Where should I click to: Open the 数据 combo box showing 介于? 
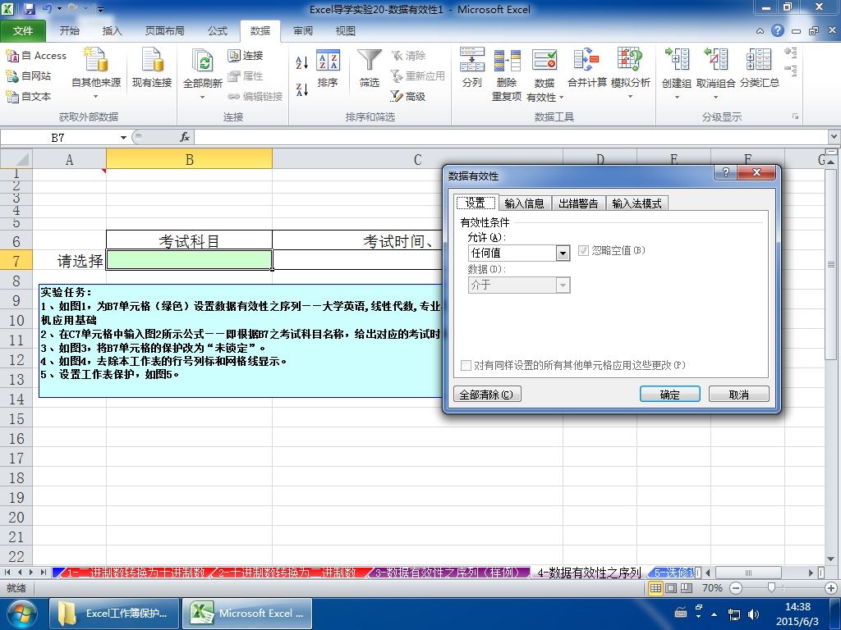(x=563, y=285)
